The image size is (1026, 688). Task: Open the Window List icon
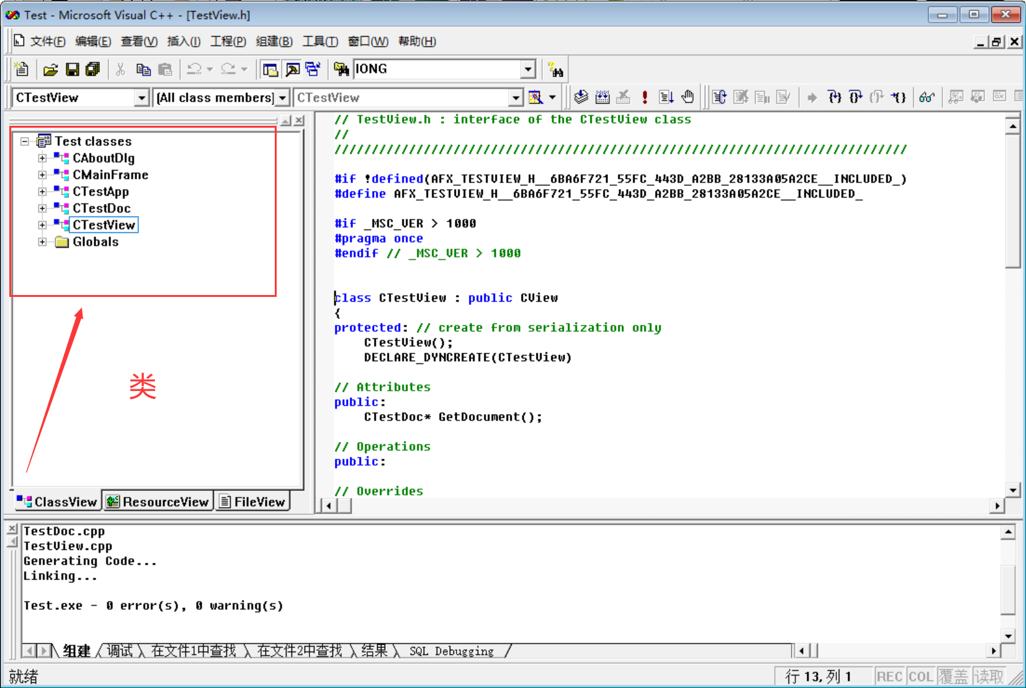pos(313,69)
